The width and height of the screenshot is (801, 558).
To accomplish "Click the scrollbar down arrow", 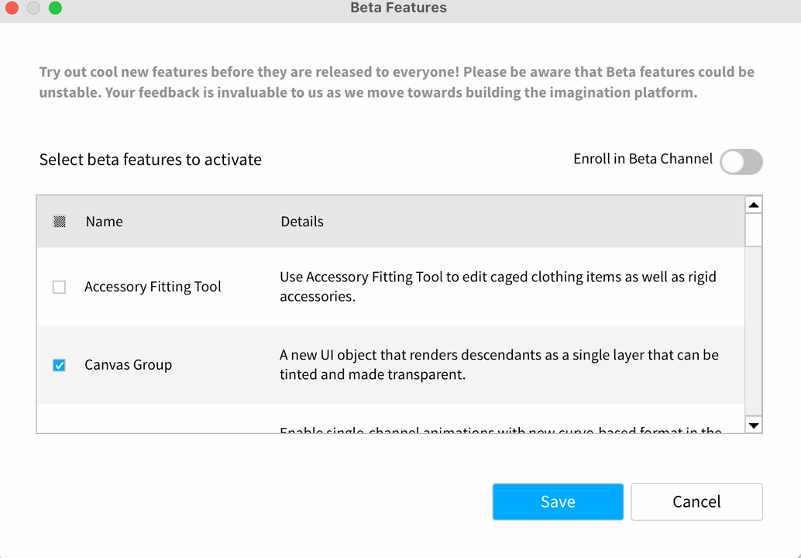I will point(752,425).
